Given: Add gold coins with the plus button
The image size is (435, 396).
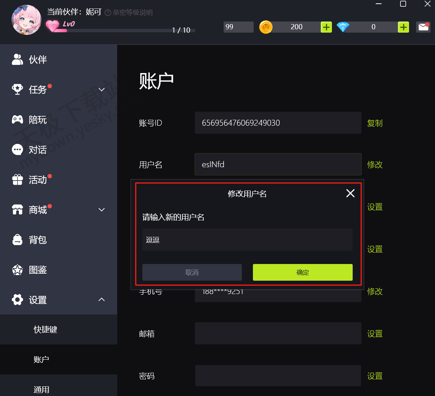Looking at the screenshot, I should tap(326, 27).
